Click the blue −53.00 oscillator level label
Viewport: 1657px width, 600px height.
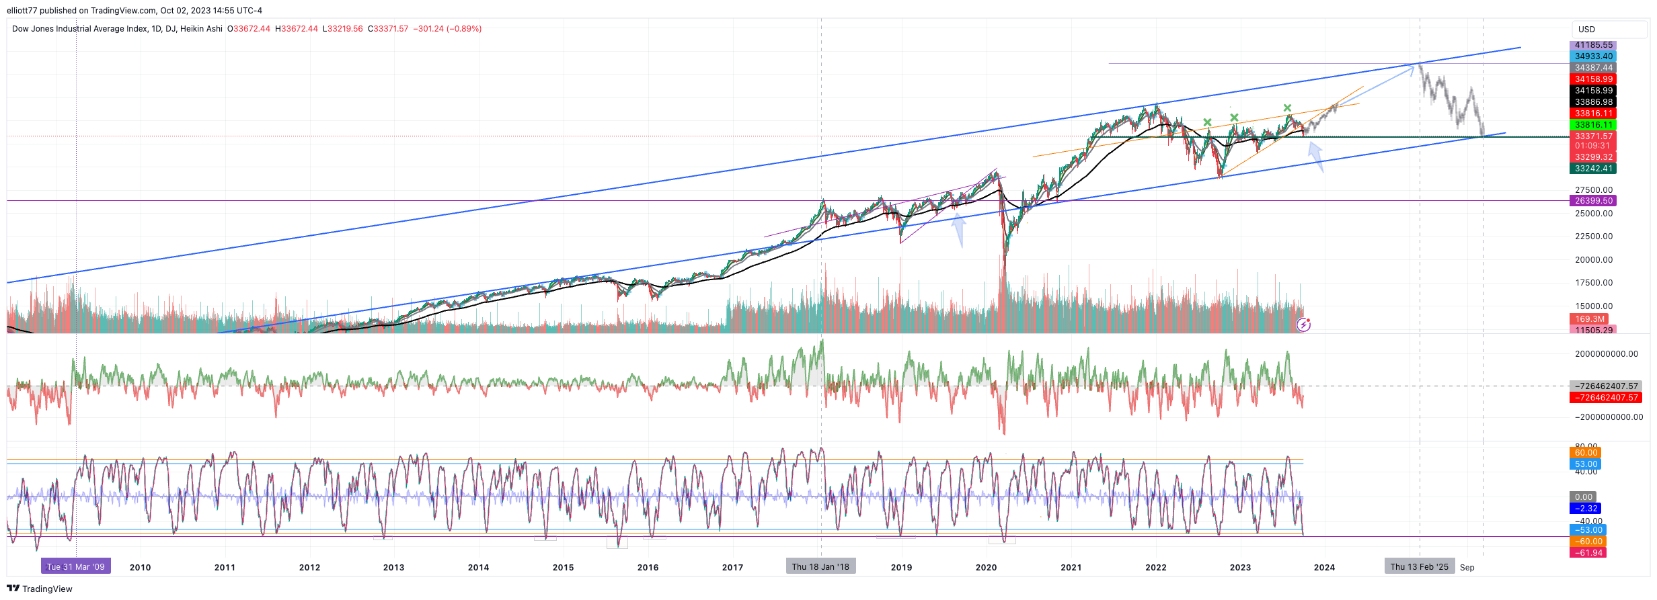1588,530
